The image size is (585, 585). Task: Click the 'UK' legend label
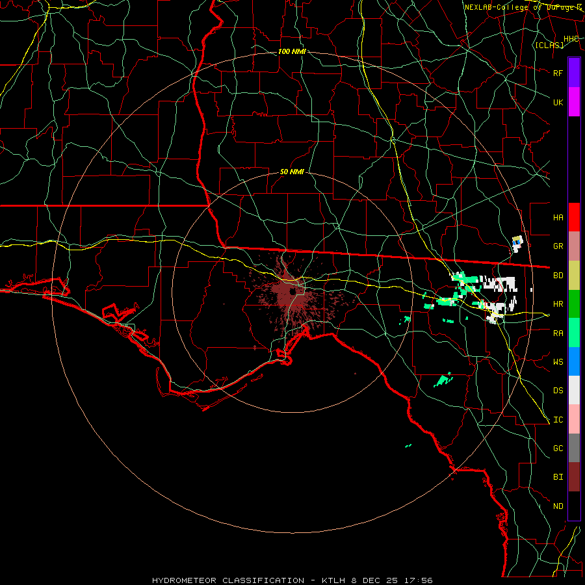click(558, 102)
